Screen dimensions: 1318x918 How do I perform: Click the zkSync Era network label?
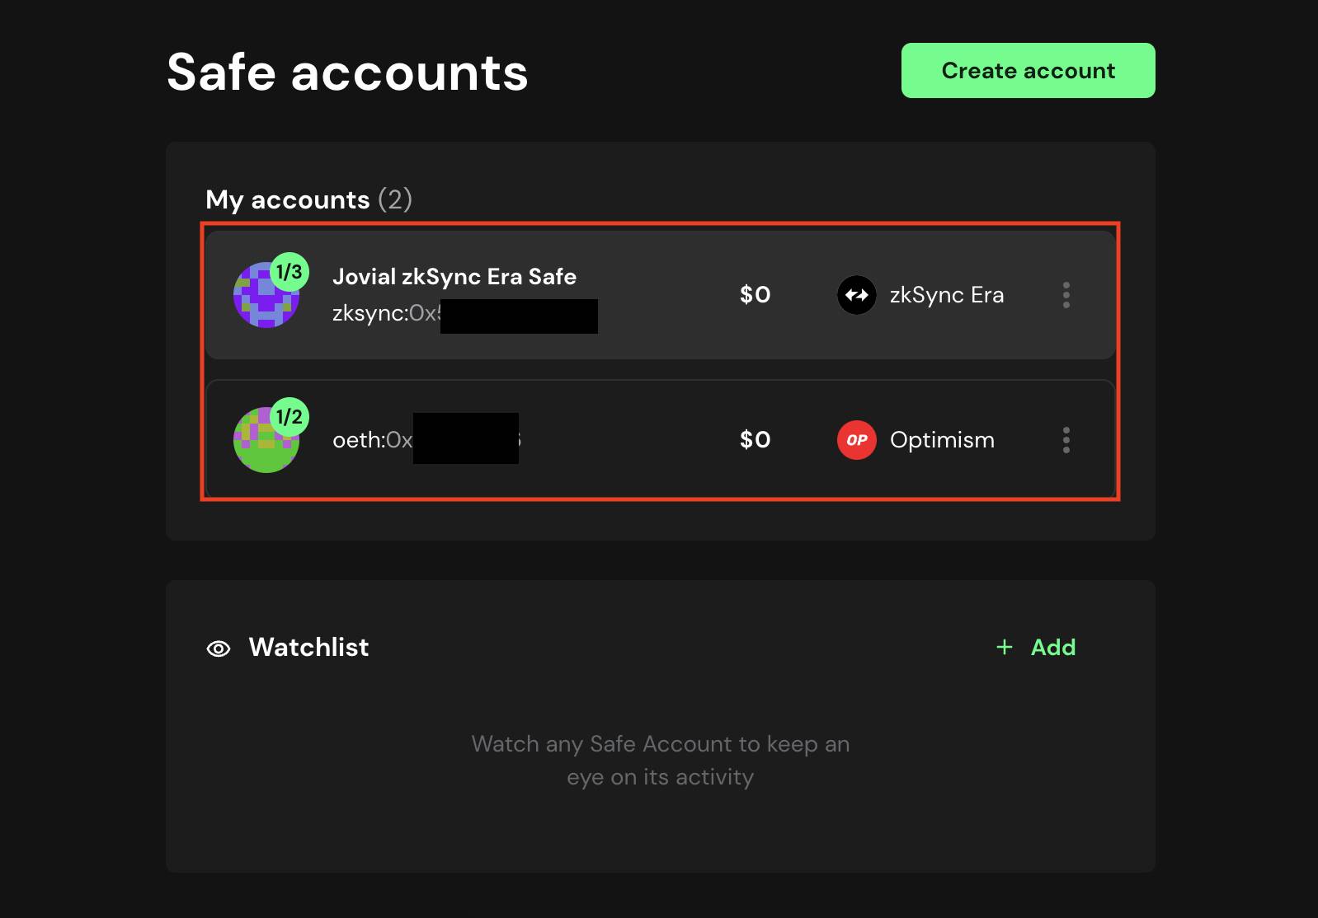click(x=947, y=295)
